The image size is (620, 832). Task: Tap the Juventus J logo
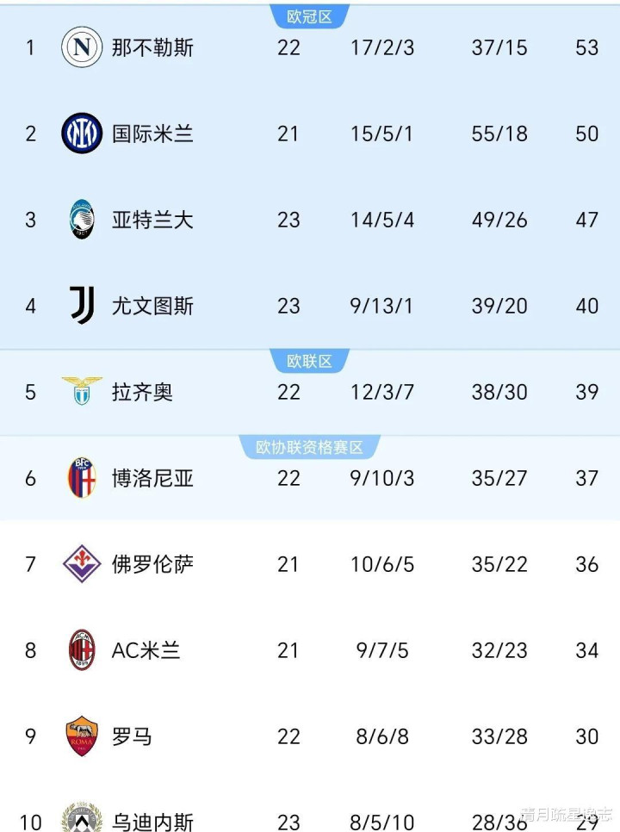pos(82,306)
